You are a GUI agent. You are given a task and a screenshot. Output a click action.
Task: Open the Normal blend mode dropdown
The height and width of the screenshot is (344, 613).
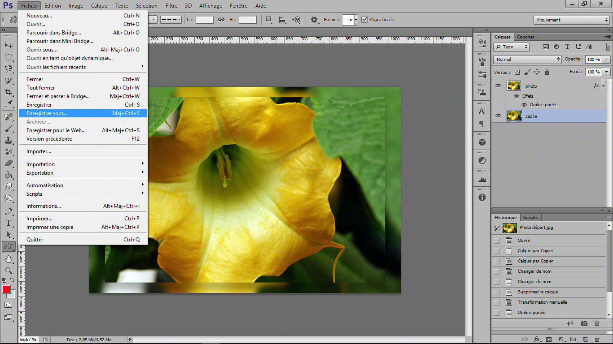527,59
